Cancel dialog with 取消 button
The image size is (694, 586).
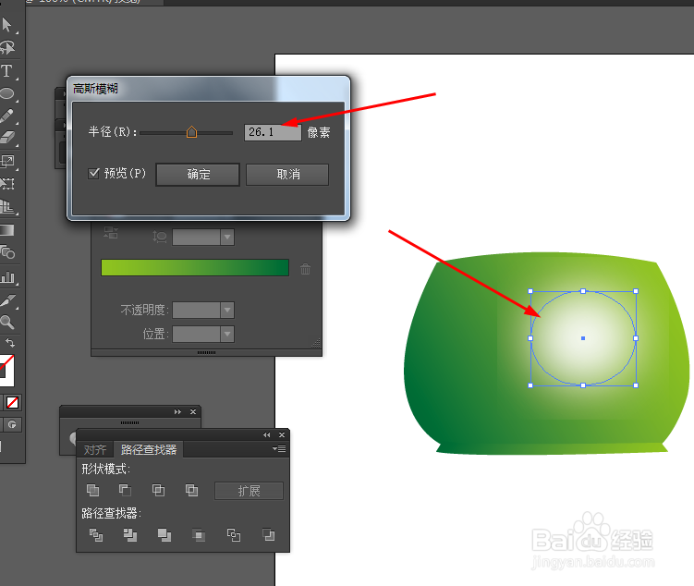click(287, 175)
